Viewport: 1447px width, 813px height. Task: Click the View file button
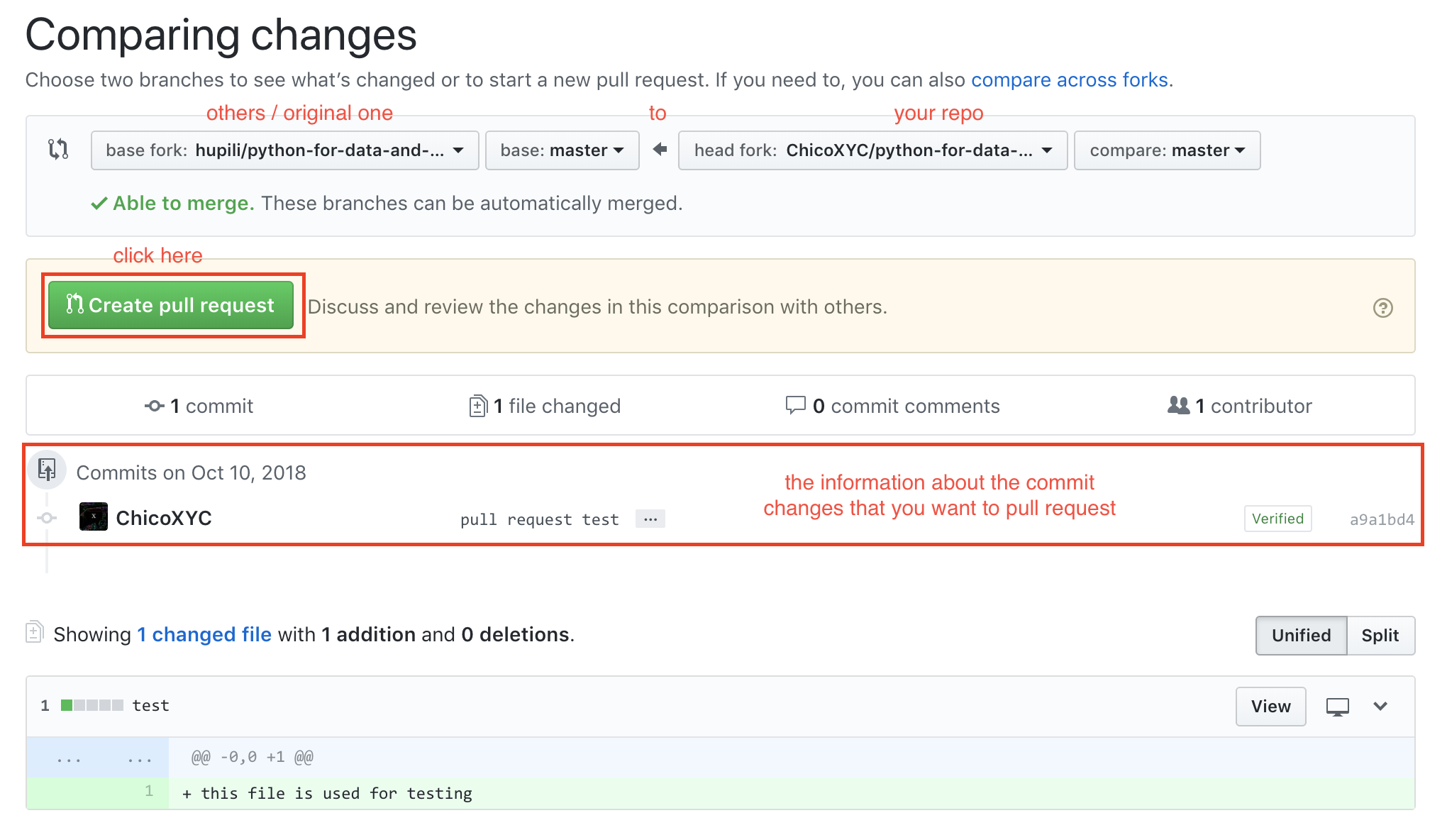[1270, 707]
